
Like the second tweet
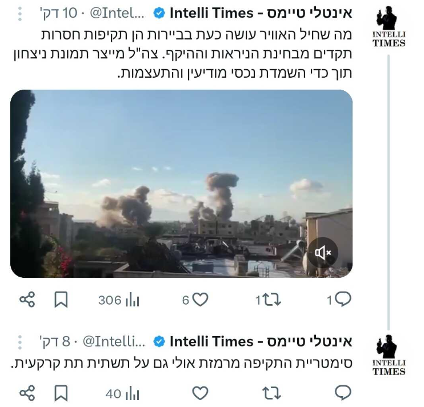point(200,393)
